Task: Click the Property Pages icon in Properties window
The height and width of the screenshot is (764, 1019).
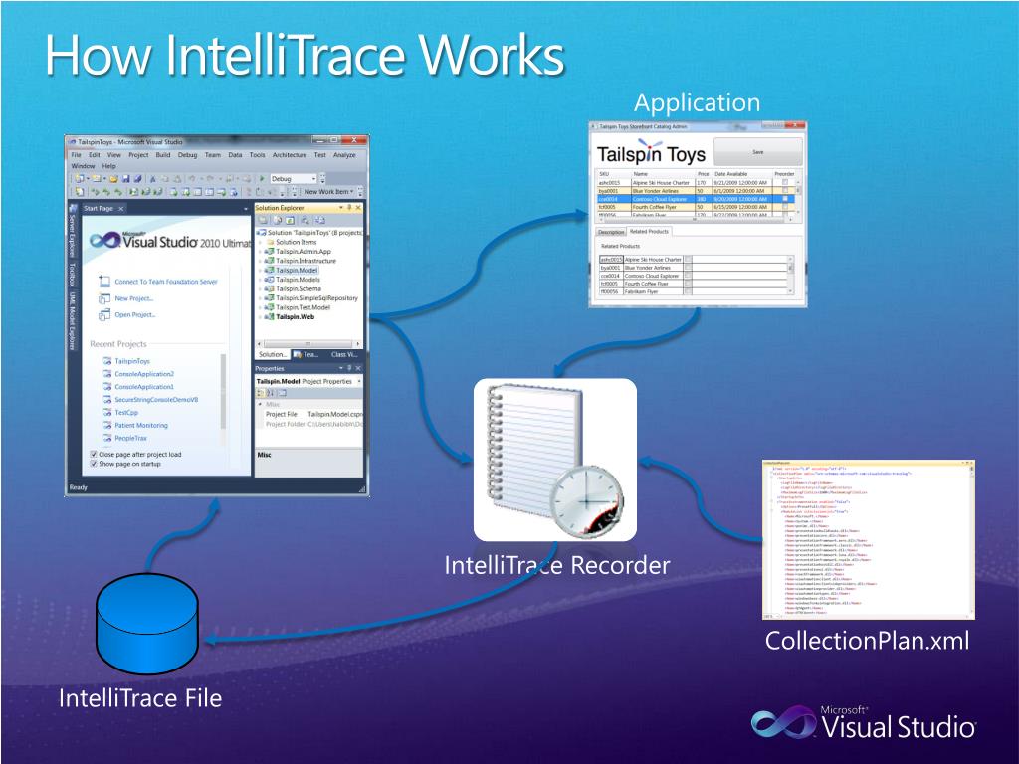Action: [x=283, y=393]
